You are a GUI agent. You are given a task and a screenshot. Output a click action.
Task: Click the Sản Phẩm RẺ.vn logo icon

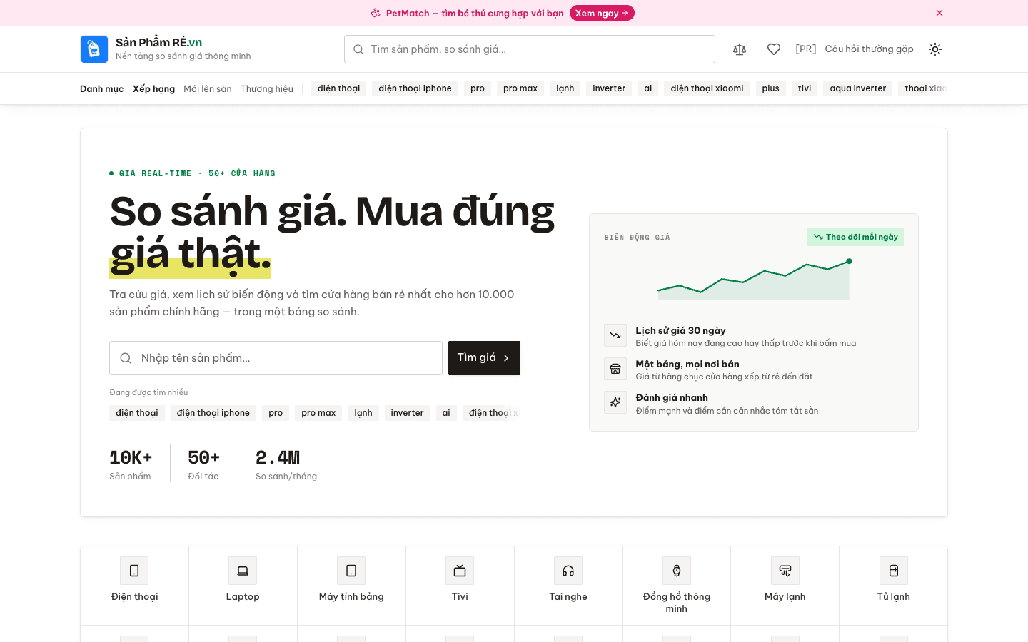[94, 49]
